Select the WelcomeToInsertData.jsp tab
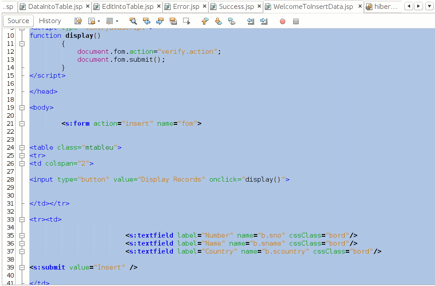Screen dimensions: 435x286 pos(313,7)
